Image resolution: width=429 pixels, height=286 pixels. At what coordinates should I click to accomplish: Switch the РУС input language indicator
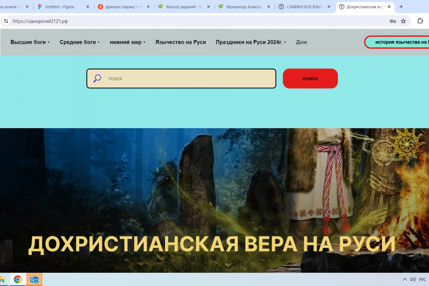click(422, 279)
